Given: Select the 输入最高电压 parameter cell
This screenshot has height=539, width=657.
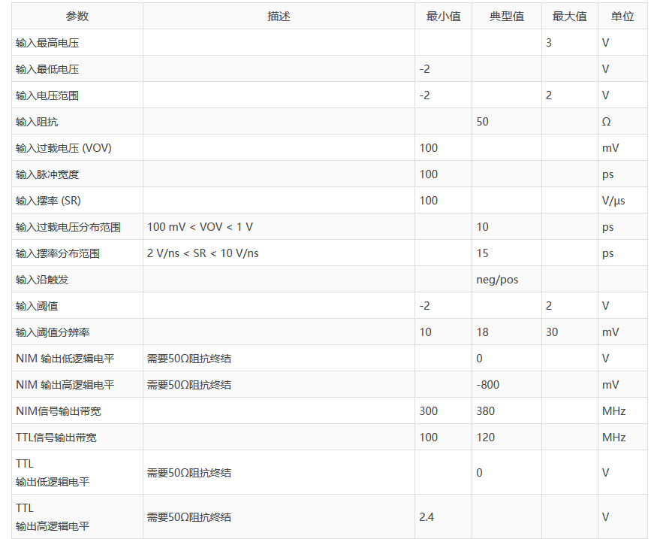Looking at the screenshot, I should pos(47,43).
